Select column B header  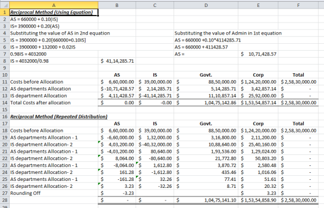click(117, 5)
